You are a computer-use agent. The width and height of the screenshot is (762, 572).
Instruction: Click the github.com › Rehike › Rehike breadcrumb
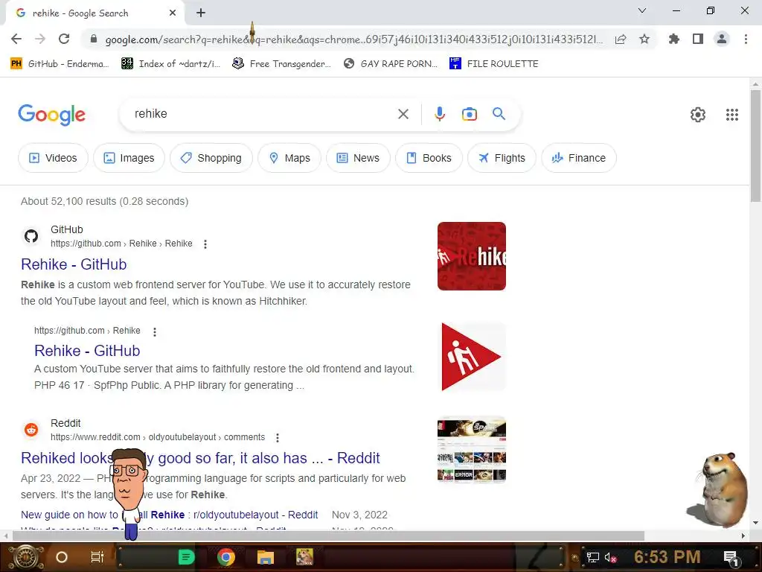pyautogui.click(x=121, y=244)
